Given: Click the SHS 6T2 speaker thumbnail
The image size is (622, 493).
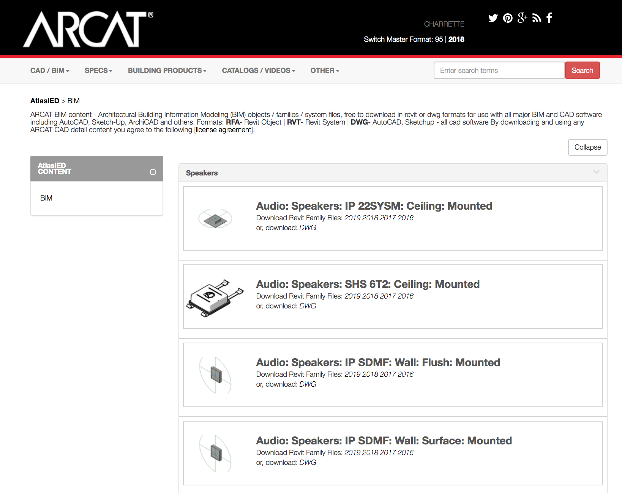Looking at the screenshot, I should tap(215, 297).
